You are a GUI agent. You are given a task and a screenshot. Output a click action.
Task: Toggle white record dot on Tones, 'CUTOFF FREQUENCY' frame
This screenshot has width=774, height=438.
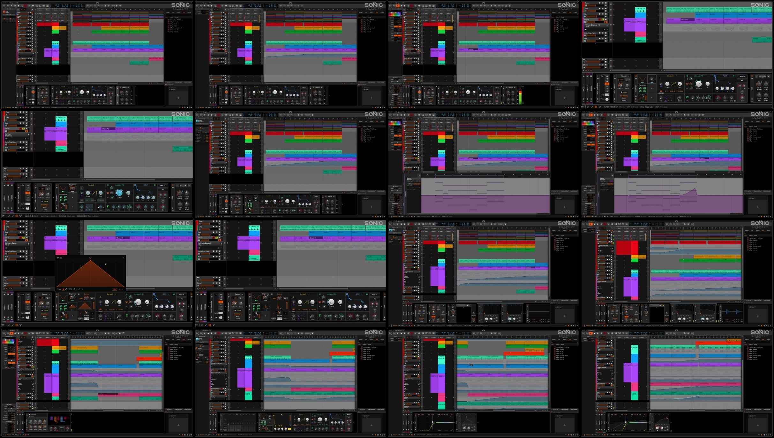pyautogui.click(x=600, y=3)
